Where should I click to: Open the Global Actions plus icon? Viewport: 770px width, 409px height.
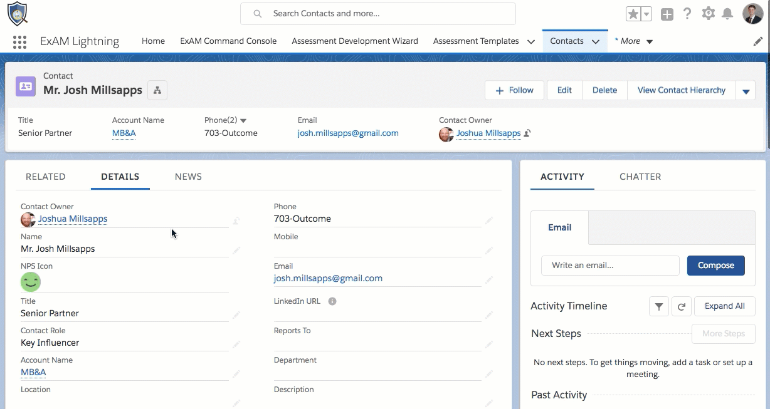coord(667,14)
